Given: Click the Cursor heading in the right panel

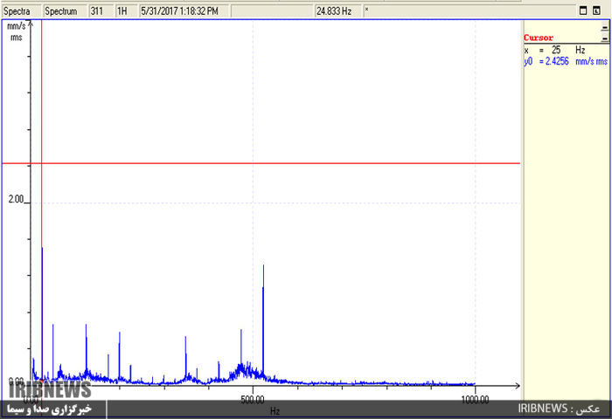Looking at the screenshot, I should click(x=539, y=38).
